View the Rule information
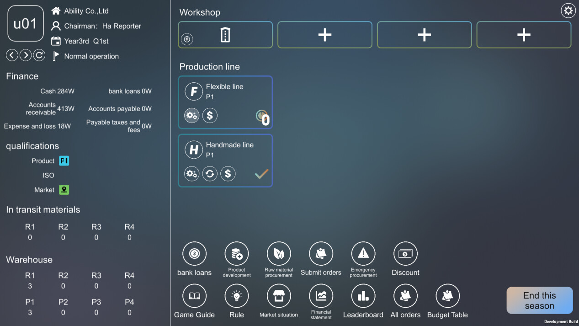This screenshot has height=326, width=579. [x=237, y=296]
